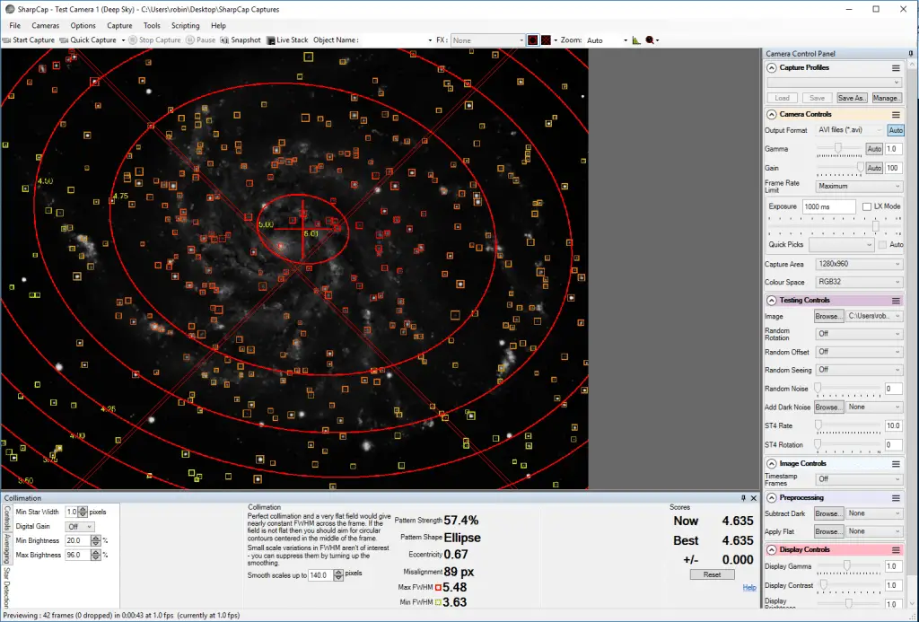
Task: Open the Testing Controls hamburger menu
Action: coord(896,300)
